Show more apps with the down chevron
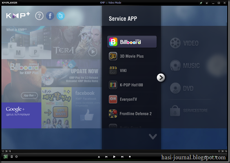The width and height of the screenshot is (230, 163). 153,136
